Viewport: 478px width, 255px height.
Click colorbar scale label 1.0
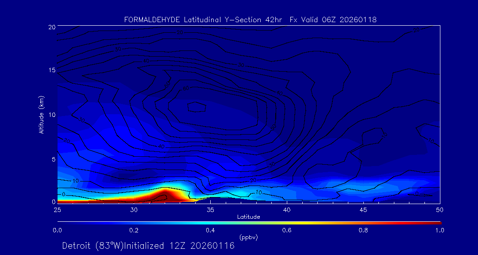point(439,230)
